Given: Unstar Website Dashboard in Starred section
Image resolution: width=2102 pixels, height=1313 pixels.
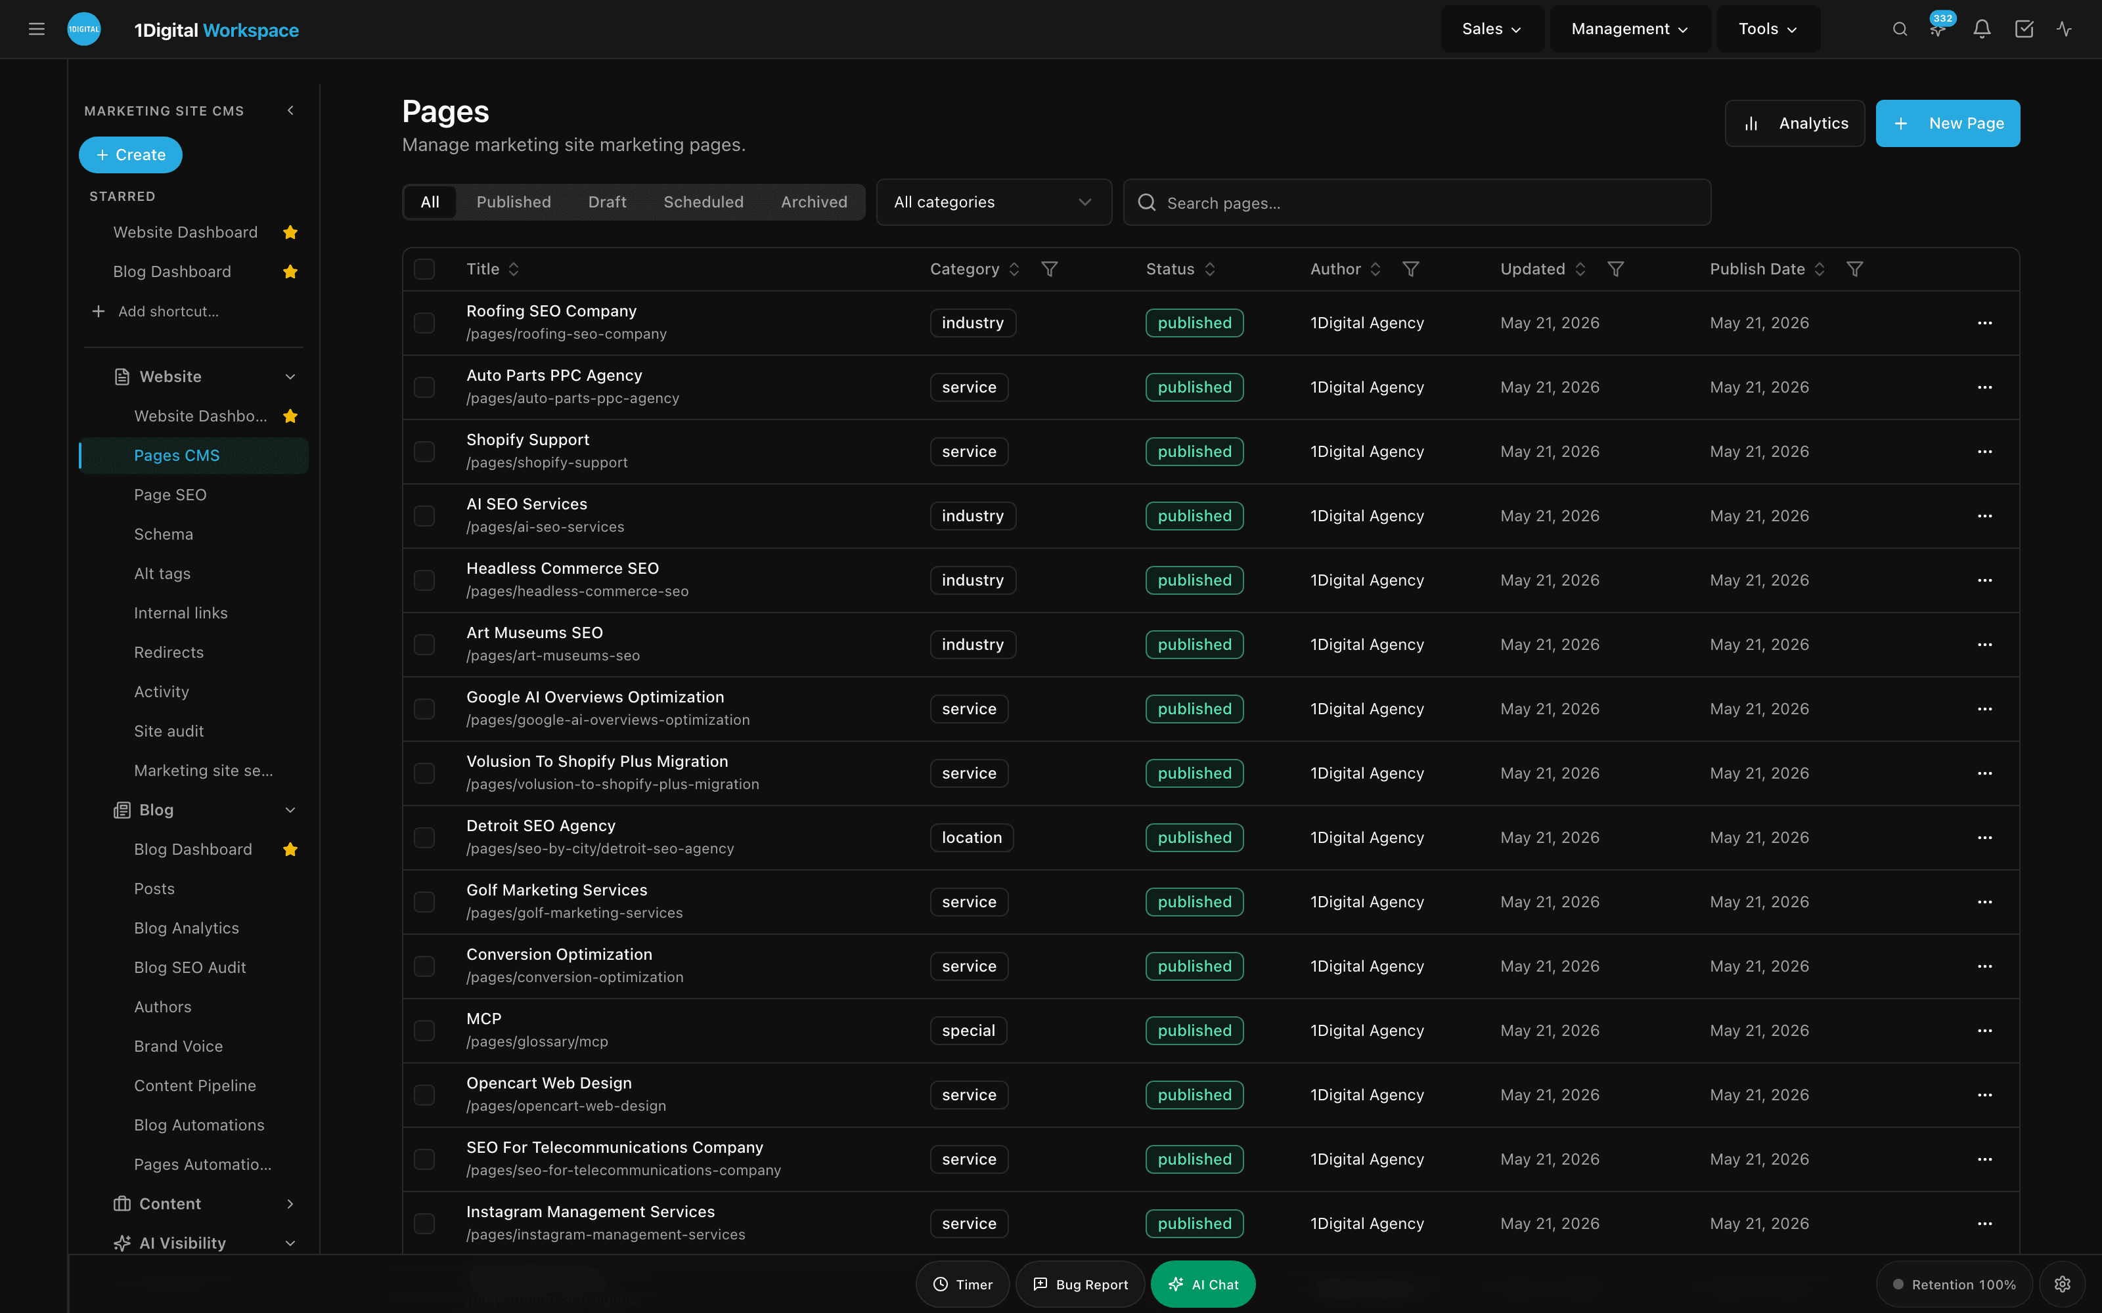Looking at the screenshot, I should click(290, 232).
